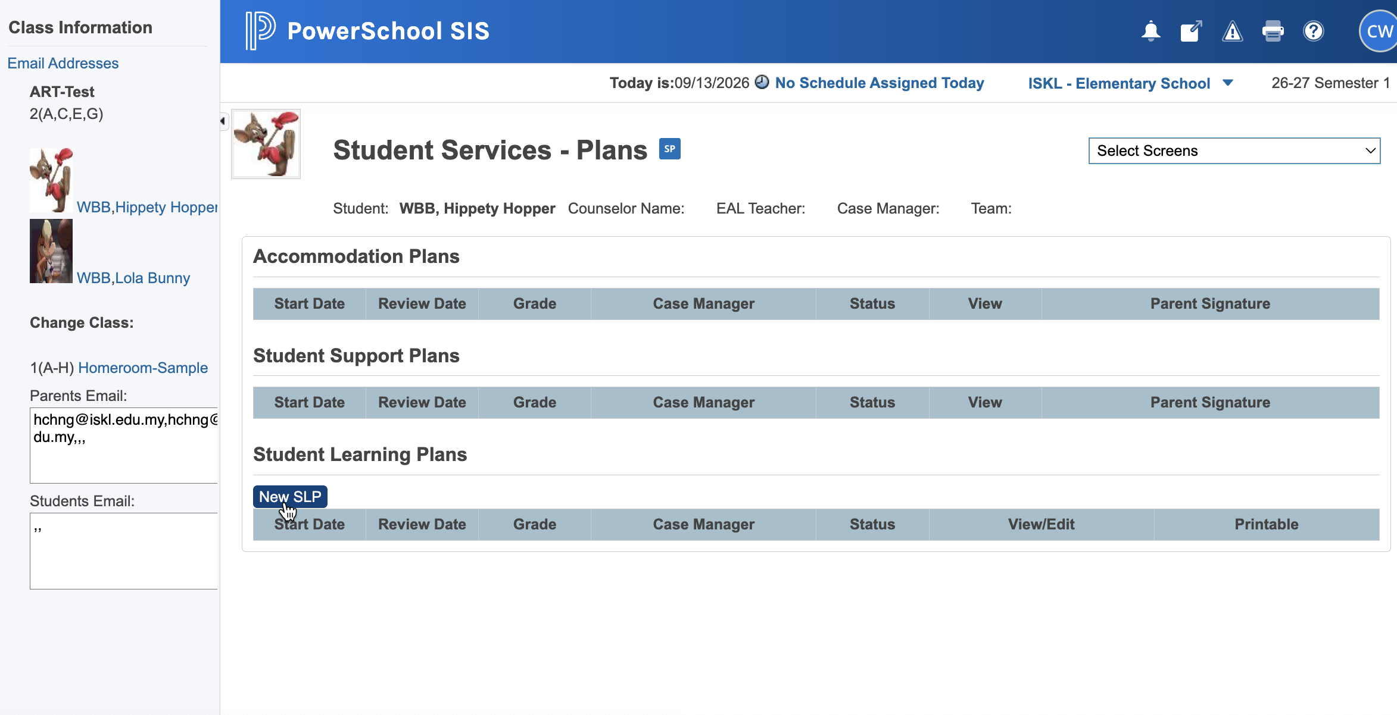This screenshot has width=1397, height=715.
Task: Open the Select Screens dropdown
Action: 1234,150
